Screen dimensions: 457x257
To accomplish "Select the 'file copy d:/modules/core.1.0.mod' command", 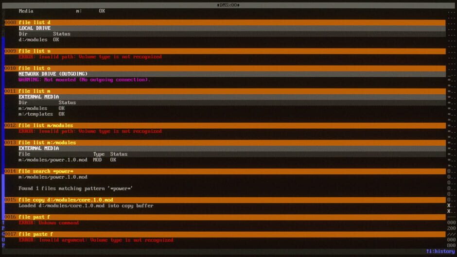I will [66, 200].
